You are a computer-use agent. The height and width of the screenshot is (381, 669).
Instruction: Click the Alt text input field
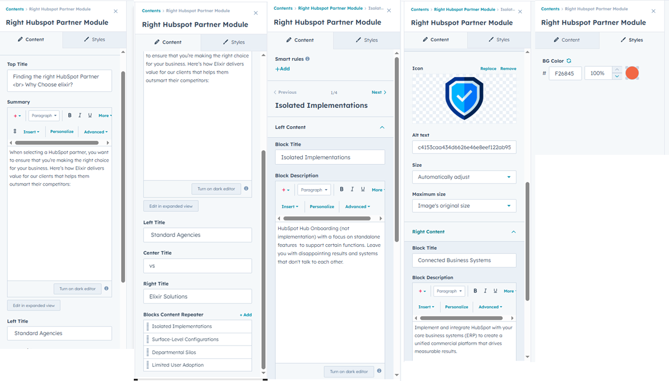[464, 147]
